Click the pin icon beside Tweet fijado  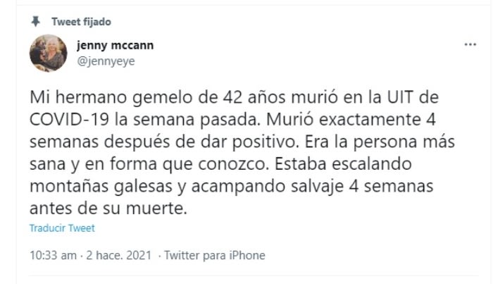click(35, 21)
